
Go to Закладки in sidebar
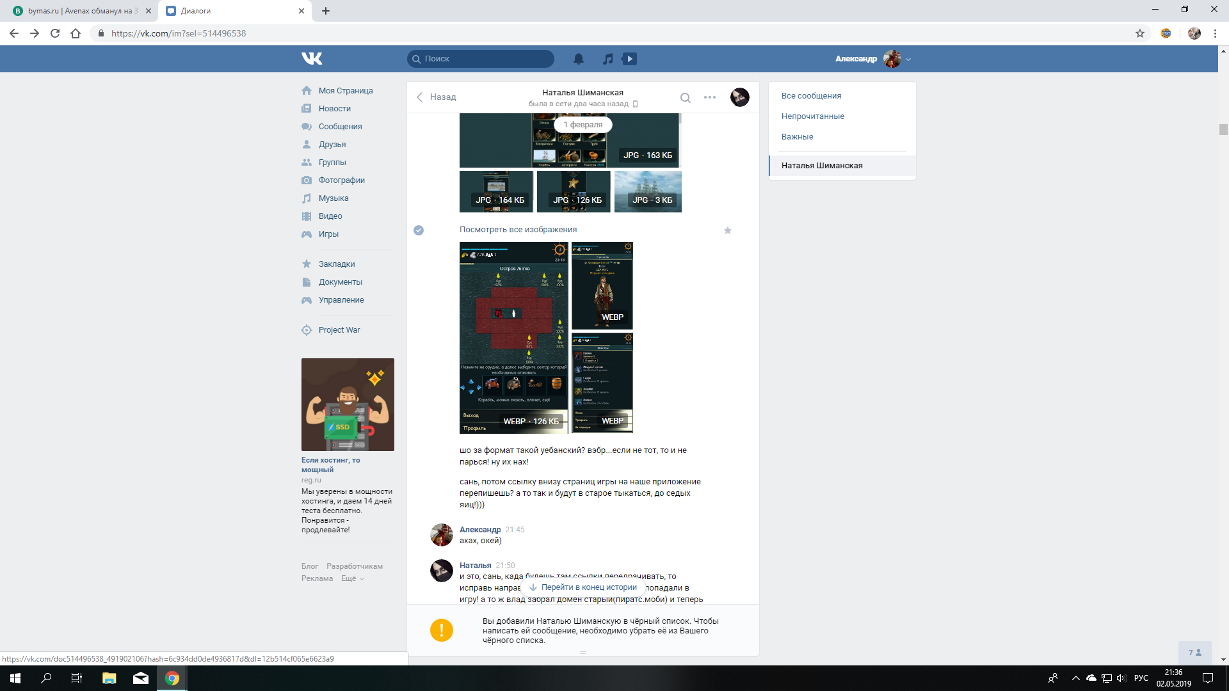coord(336,264)
